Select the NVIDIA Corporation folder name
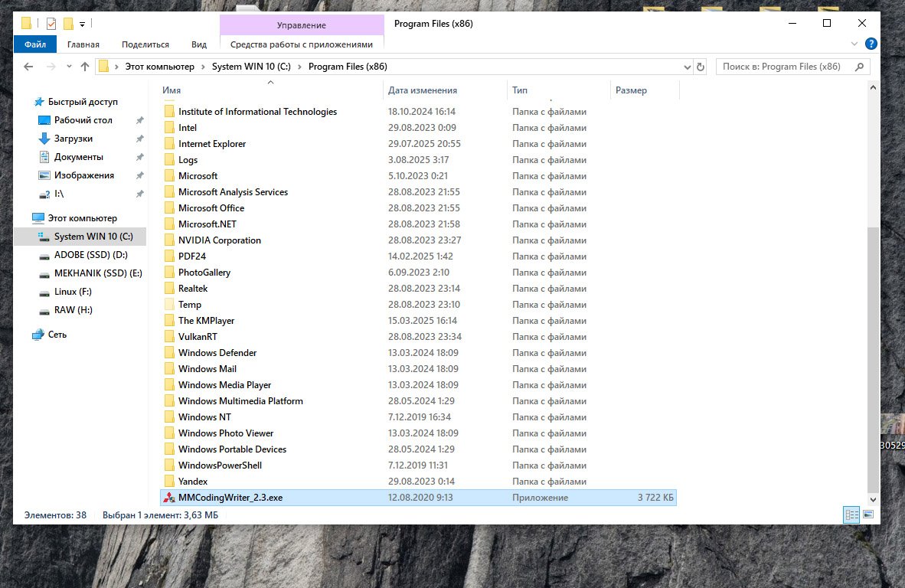The width and height of the screenshot is (905, 588). pyautogui.click(x=219, y=240)
